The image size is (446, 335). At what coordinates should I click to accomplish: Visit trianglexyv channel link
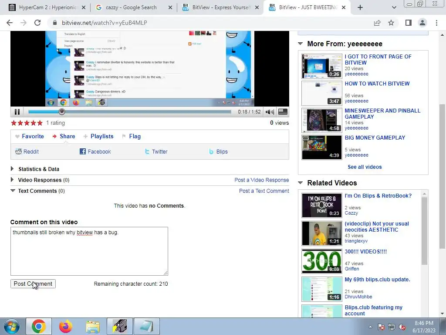[356, 241]
